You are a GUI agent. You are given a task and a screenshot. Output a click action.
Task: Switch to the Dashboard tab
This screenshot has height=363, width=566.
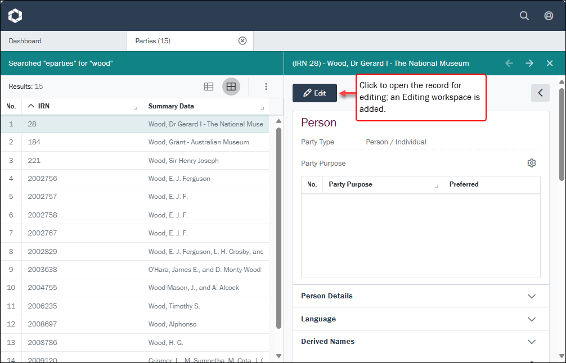(25, 41)
